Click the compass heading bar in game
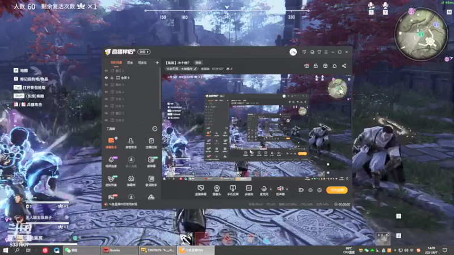Image resolution: width=454 pixels, height=255 pixels. [226, 12]
